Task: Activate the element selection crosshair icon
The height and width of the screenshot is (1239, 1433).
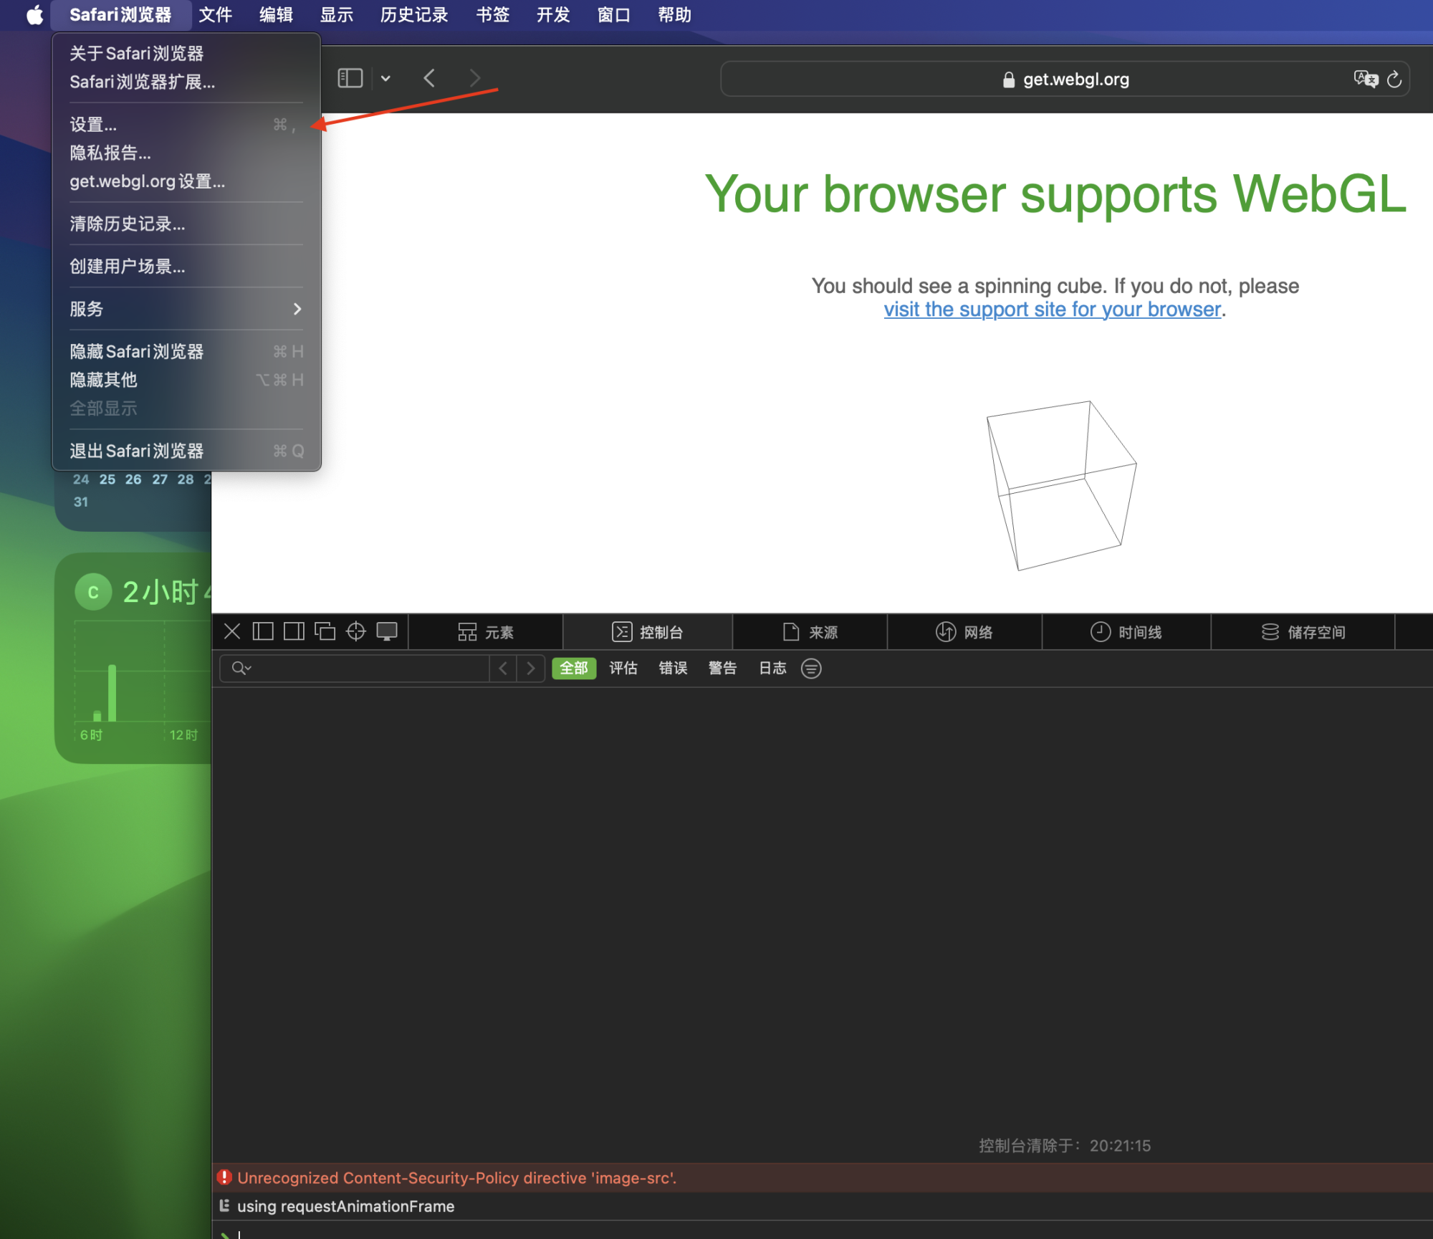Action: tap(356, 631)
